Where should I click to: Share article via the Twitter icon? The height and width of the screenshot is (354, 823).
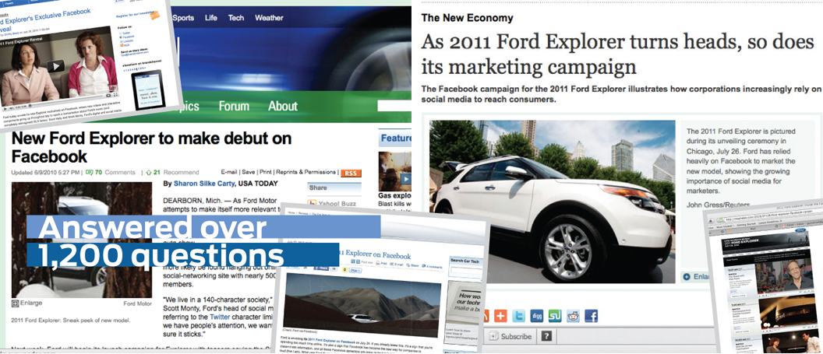pos(518,316)
